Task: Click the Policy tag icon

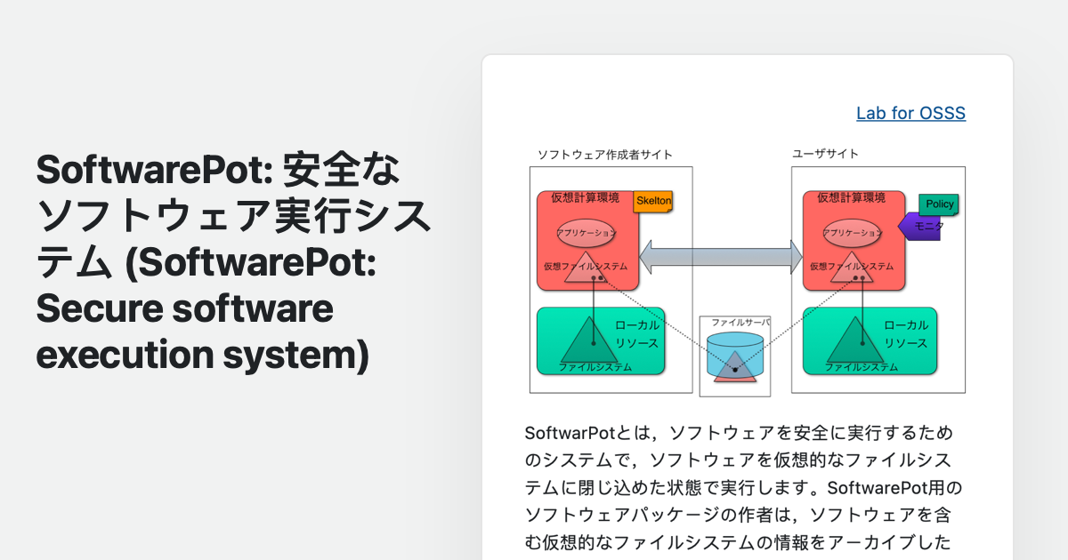Action: tap(937, 204)
